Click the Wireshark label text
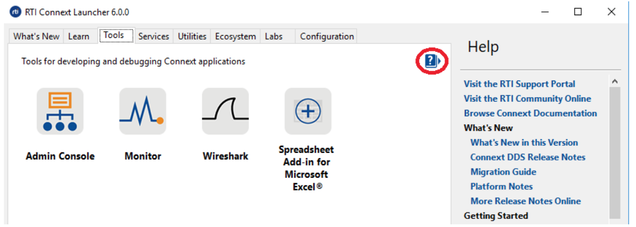This screenshot has width=636, height=227. click(x=225, y=156)
